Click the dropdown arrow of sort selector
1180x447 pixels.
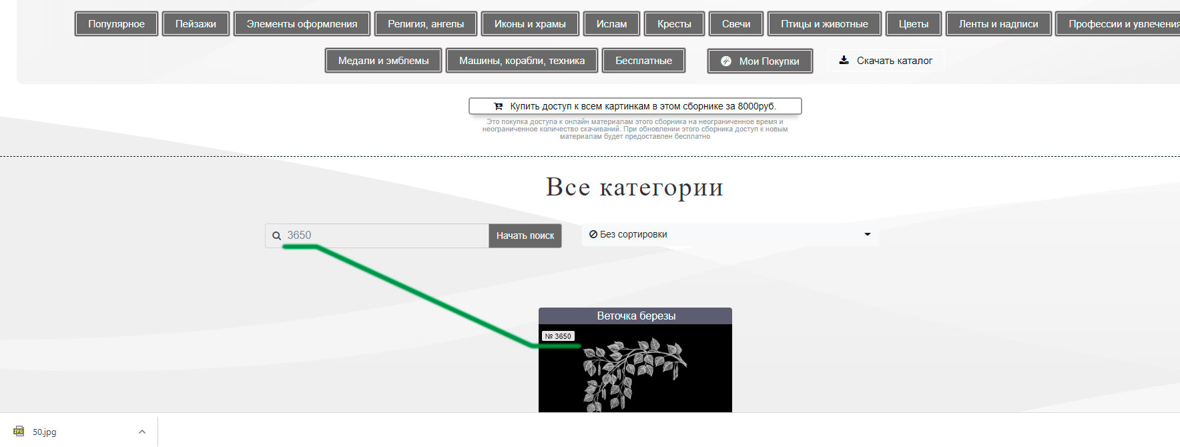[868, 234]
